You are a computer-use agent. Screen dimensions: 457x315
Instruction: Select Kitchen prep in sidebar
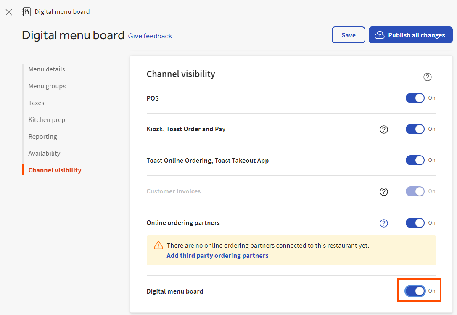47,120
